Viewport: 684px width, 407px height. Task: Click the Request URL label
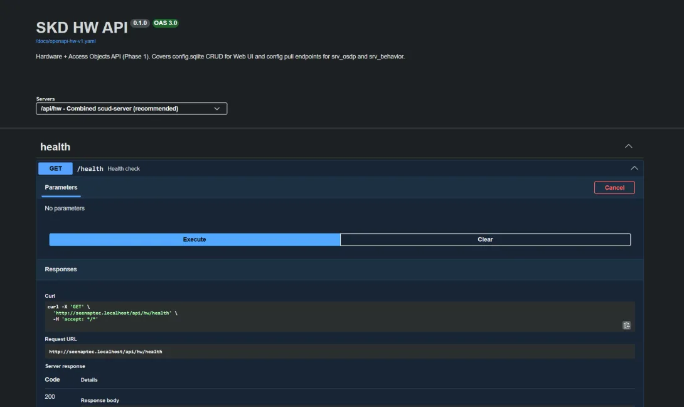61,339
